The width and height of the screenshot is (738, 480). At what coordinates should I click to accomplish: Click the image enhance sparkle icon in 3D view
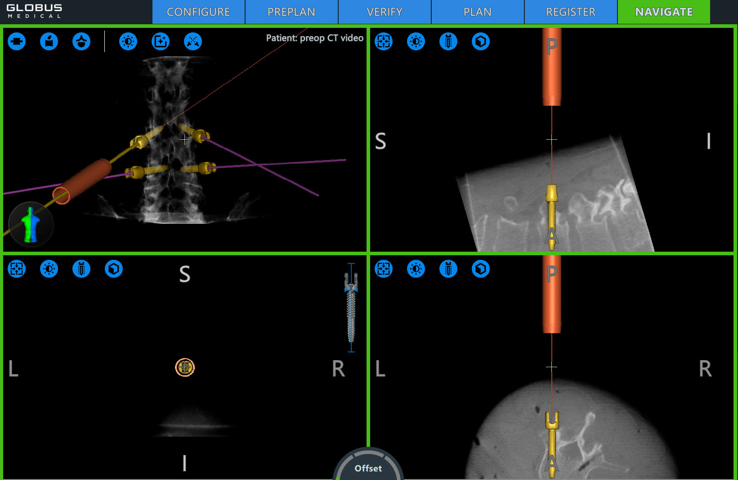click(161, 41)
